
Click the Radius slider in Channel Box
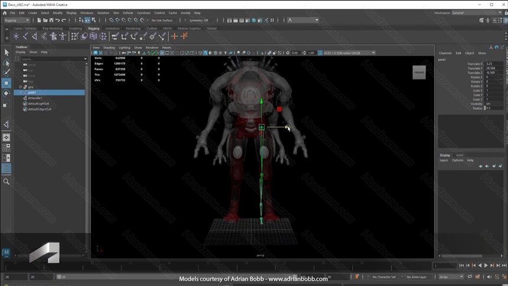pos(485,108)
